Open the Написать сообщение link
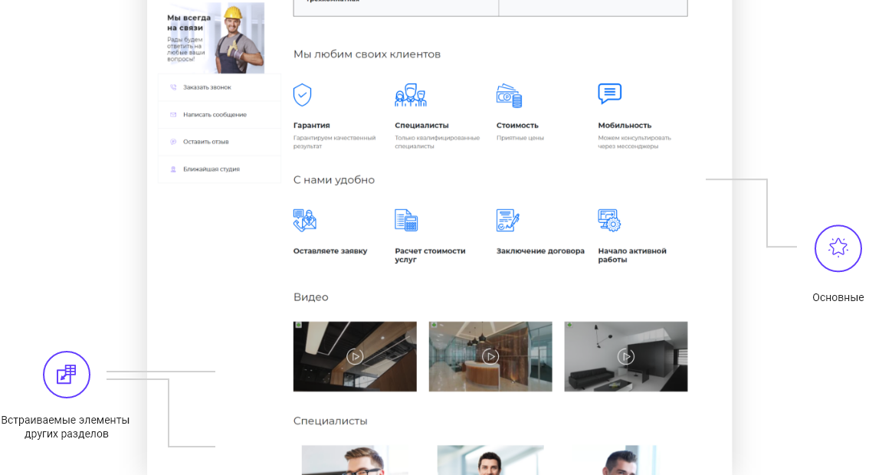Screen dimensions: 882x475 pyautogui.click(x=215, y=115)
